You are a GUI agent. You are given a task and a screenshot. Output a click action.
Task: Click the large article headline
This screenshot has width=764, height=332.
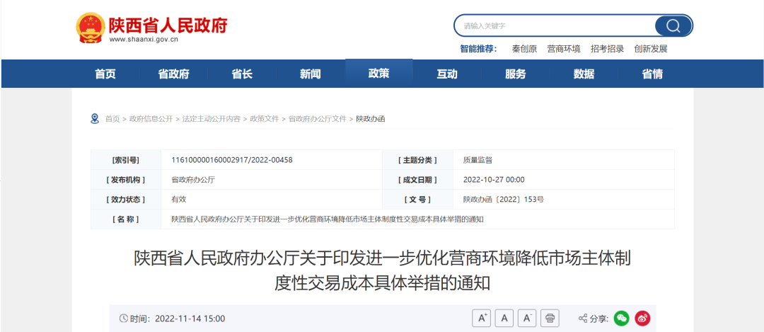pyautogui.click(x=383, y=270)
